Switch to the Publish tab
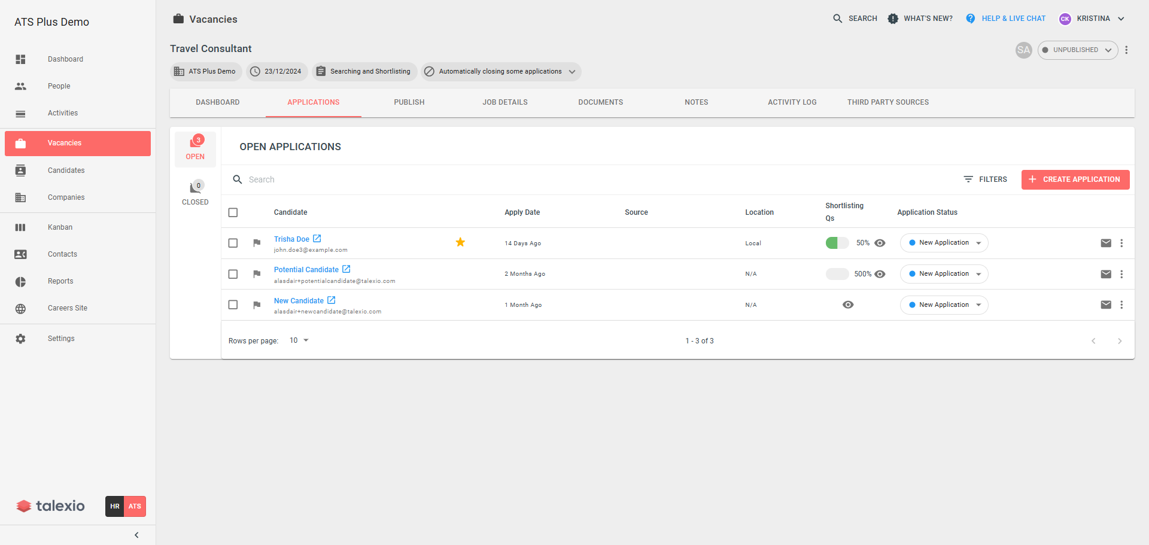Viewport: 1149px width, 545px height. 409,102
